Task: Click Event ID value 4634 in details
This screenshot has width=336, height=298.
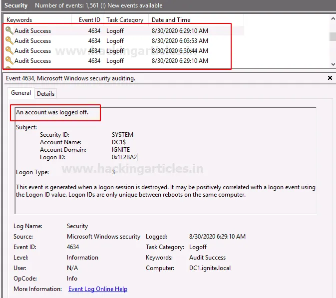Action: pos(73,247)
